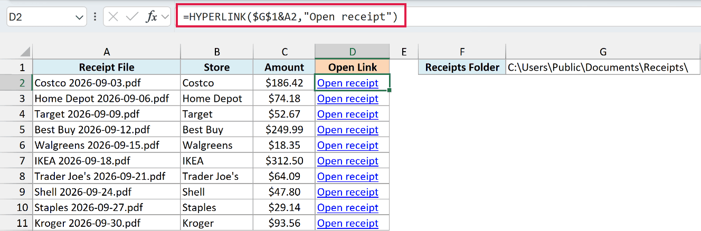The image size is (701, 231).
Task: Select cell 'Walgreens 2026-09-15.pdf'
Action: [106, 145]
